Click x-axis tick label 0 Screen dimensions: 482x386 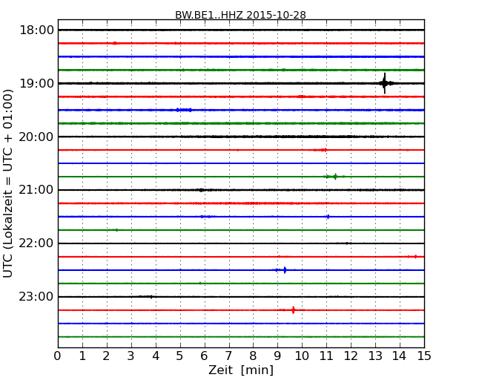tap(58, 356)
